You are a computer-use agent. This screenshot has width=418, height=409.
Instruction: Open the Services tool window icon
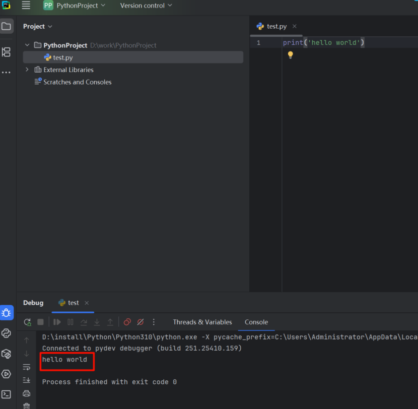pos(6,374)
